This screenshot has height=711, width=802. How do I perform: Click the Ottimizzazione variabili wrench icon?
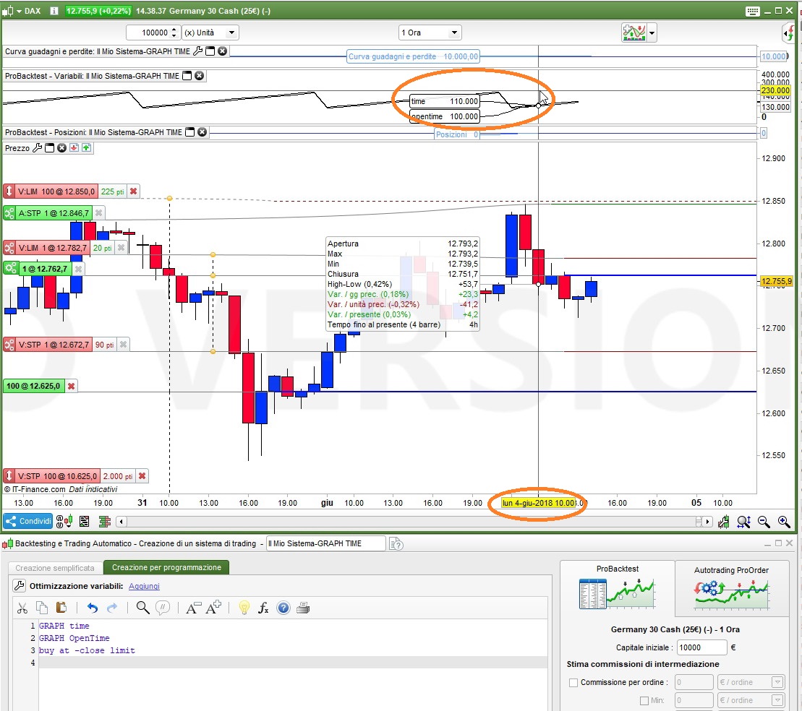coord(19,586)
